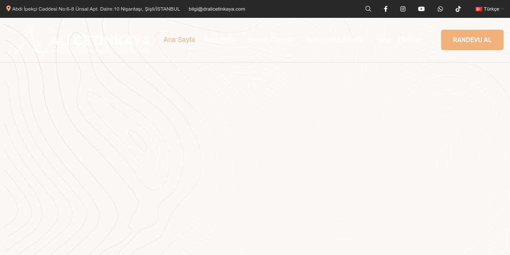Click the Abdi İpekçi Caddesi address text
The width and height of the screenshot is (510, 255).
pyautogui.click(x=96, y=9)
